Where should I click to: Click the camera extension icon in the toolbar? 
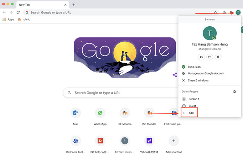[224, 12]
